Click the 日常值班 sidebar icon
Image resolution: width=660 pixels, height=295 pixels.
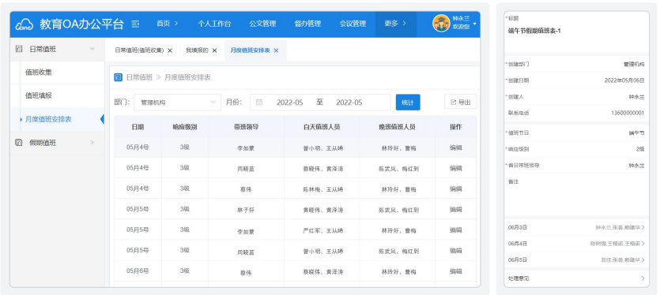[18, 49]
